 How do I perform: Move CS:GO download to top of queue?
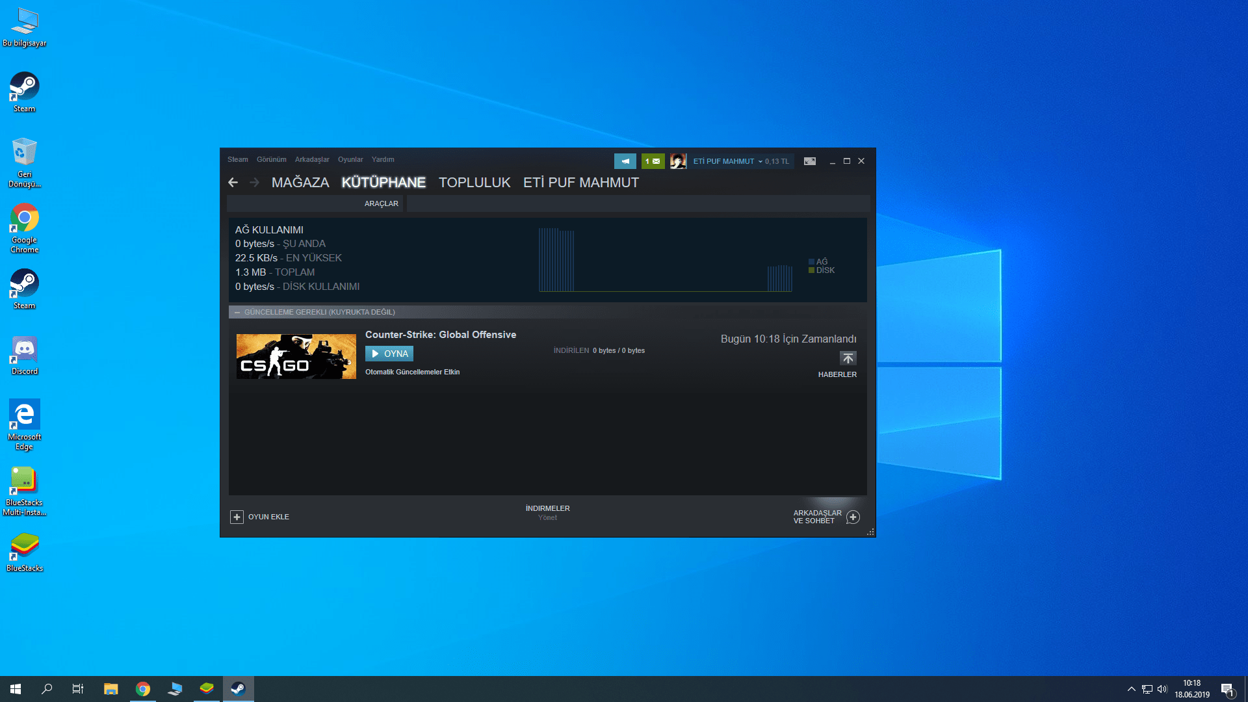coord(848,358)
